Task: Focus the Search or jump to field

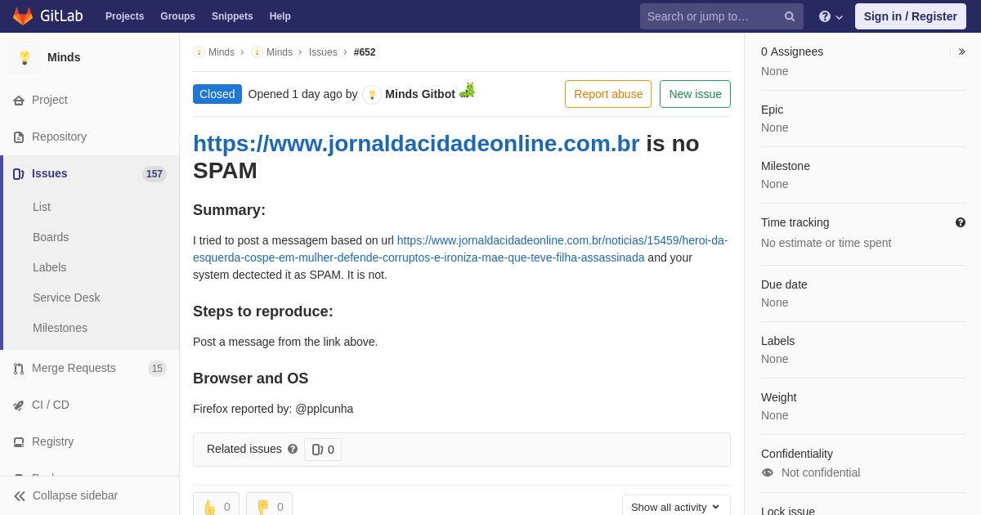Action: [x=721, y=16]
